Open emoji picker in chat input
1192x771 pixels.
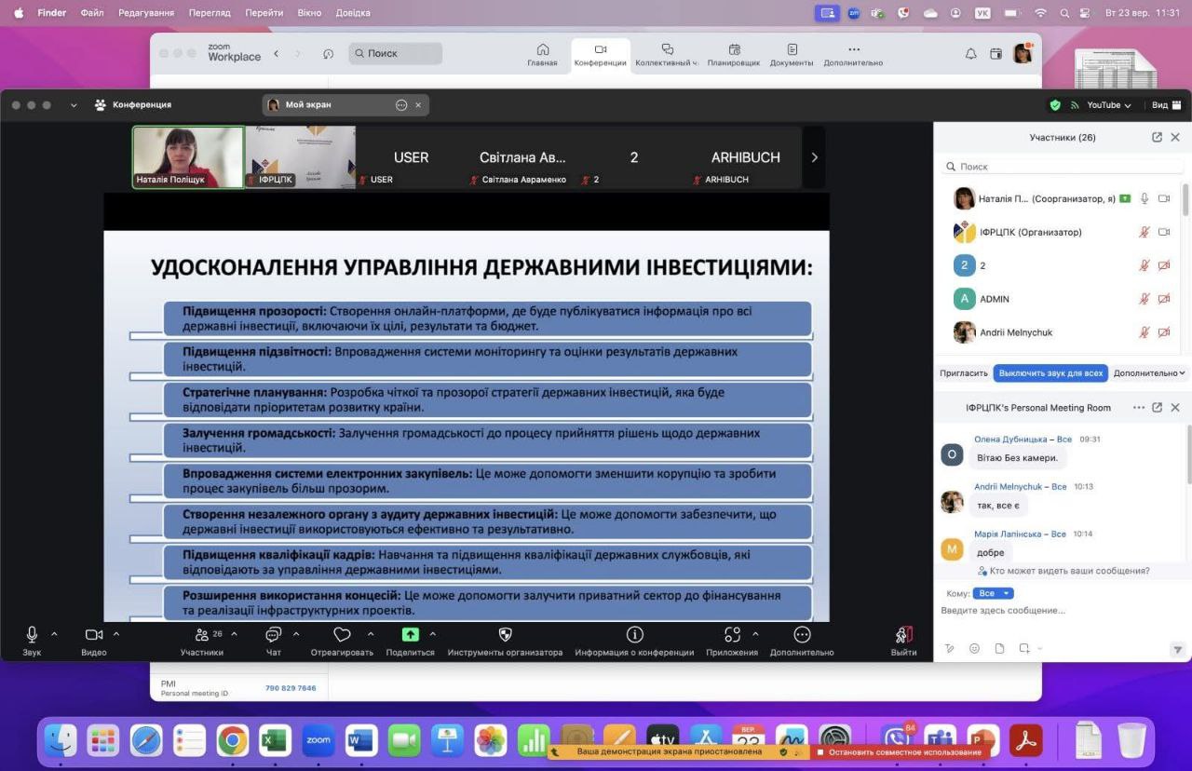coord(974,648)
